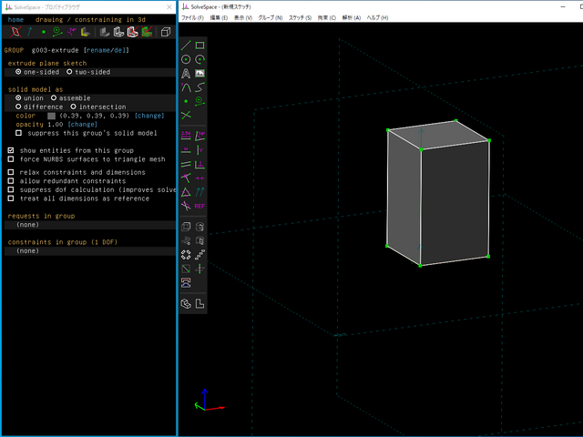This screenshot has height=437, width=583.
Task: Pick the arc of a circle tool
Action: click(199, 59)
